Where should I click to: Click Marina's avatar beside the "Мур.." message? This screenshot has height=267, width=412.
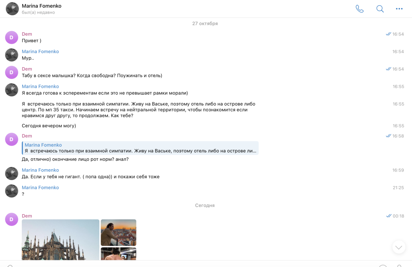click(x=12, y=55)
